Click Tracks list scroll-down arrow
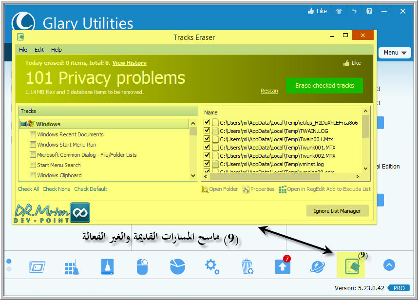The height and width of the screenshot is (300, 418). coord(193,176)
